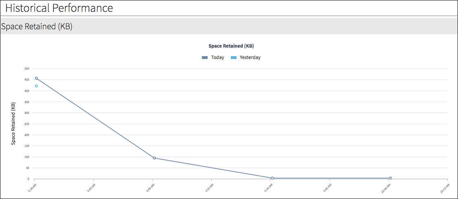Click the Space Retained (KB) section header
Screen dimensions: 458x199
[37, 26]
